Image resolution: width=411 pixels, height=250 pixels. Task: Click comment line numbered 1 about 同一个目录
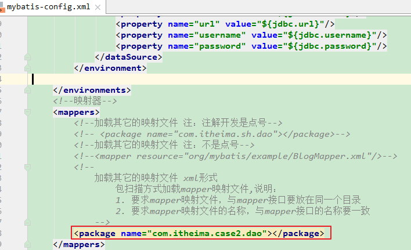click(238, 200)
